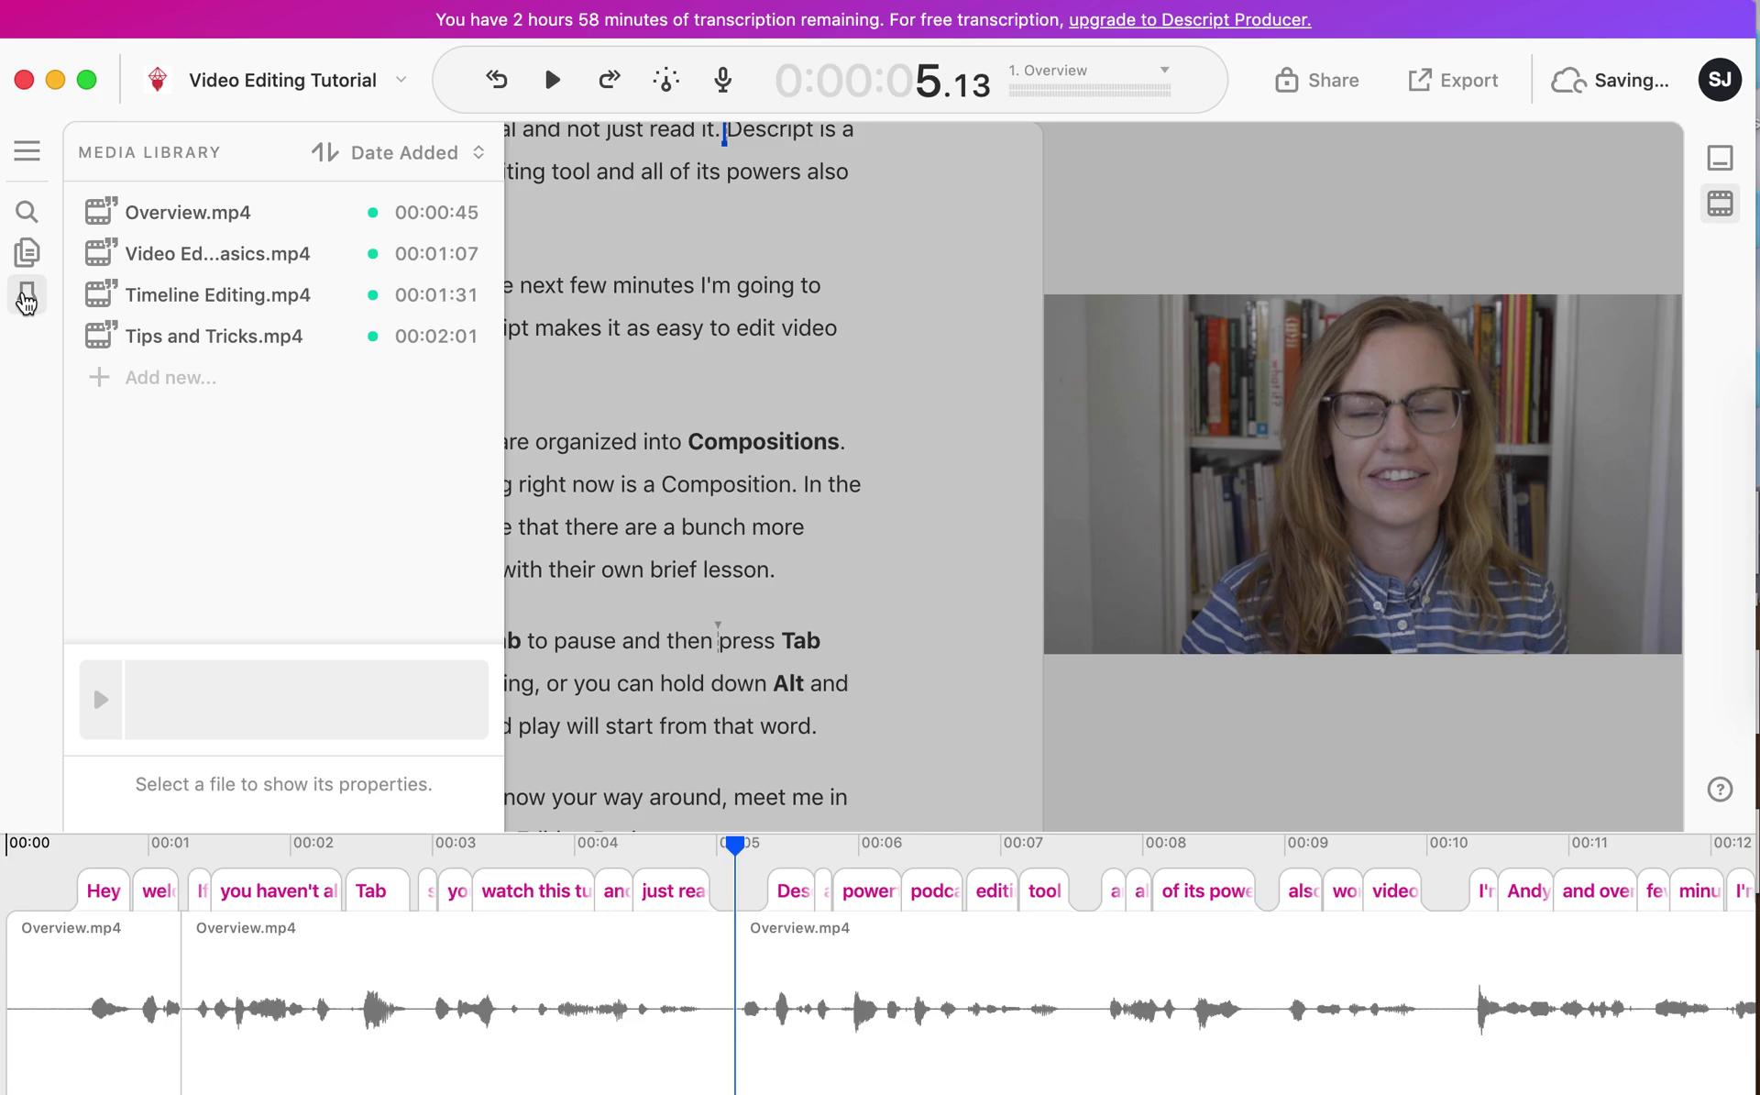The height and width of the screenshot is (1095, 1760).
Task: Open the help question mark
Action: (x=1720, y=789)
